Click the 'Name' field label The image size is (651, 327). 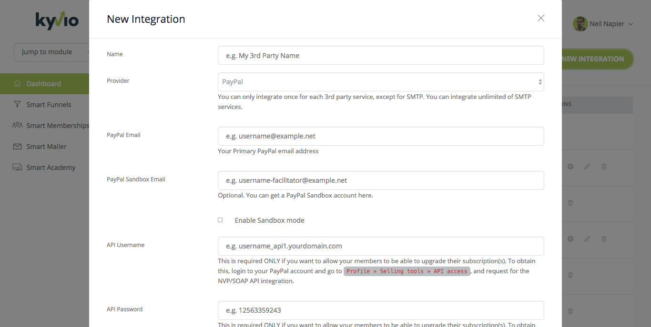click(x=115, y=54)
